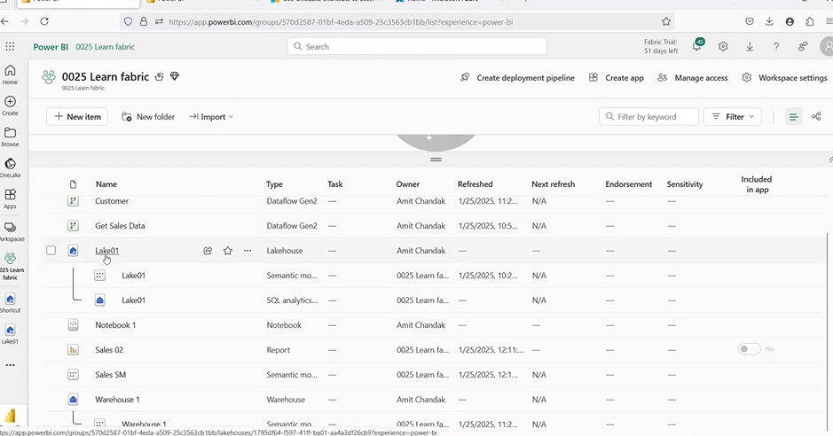833x436 pixels.
Task: Click the Filter by keyword field
Action: (x=648, y=117)
